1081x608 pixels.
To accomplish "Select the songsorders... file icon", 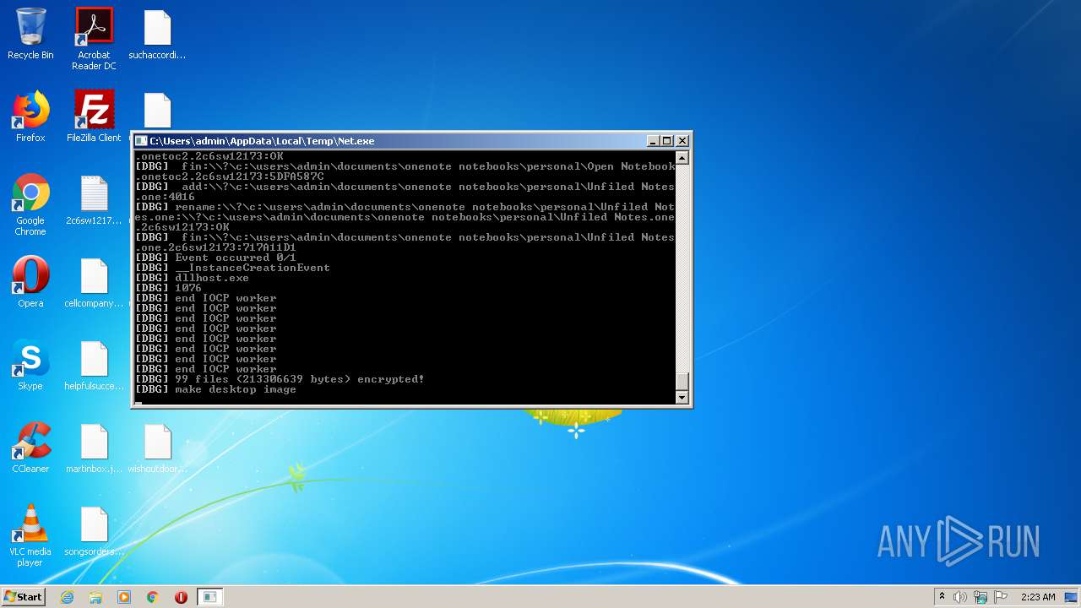I will pyautogui.click(x=94, y=531).
